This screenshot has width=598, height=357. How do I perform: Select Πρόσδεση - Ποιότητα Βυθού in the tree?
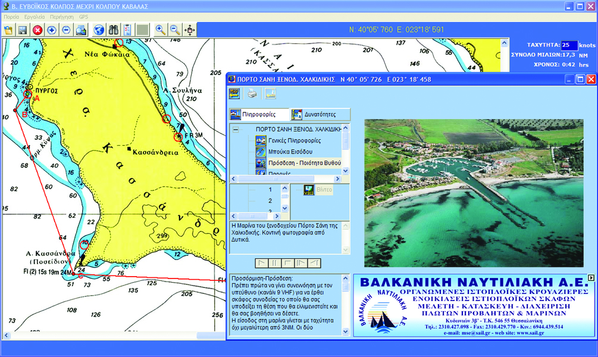304,163
